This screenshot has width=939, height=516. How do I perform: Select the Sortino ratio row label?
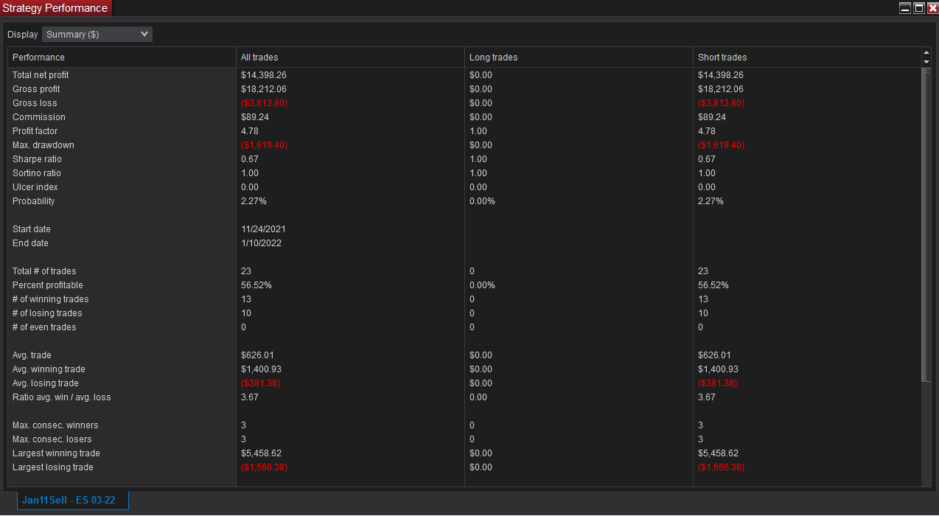(38, 173)
